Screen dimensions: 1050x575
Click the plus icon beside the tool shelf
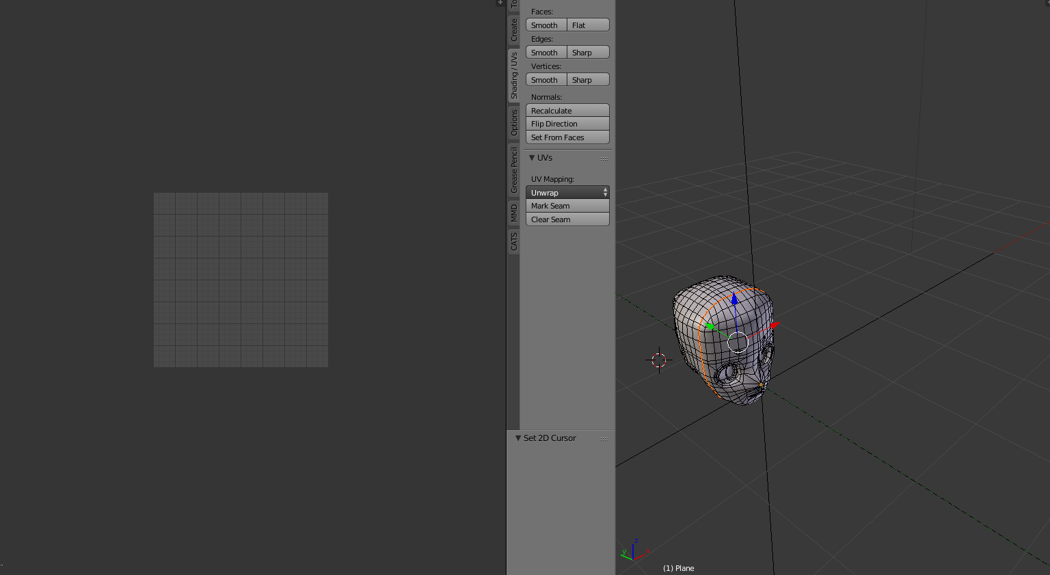click(x=500, y=3)
